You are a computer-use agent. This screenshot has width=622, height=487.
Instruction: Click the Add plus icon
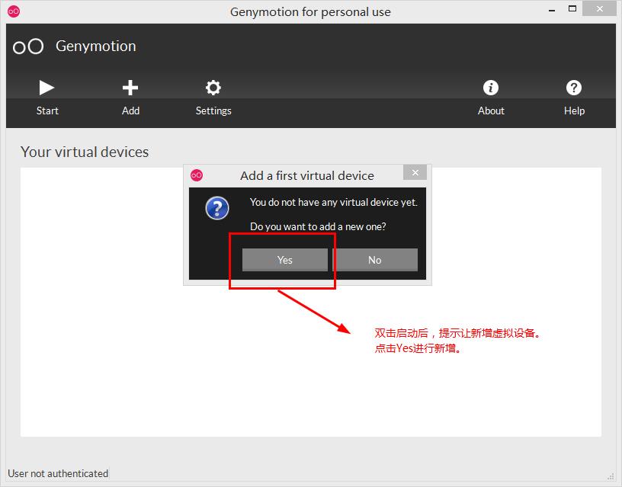click(x=130, y=88)
